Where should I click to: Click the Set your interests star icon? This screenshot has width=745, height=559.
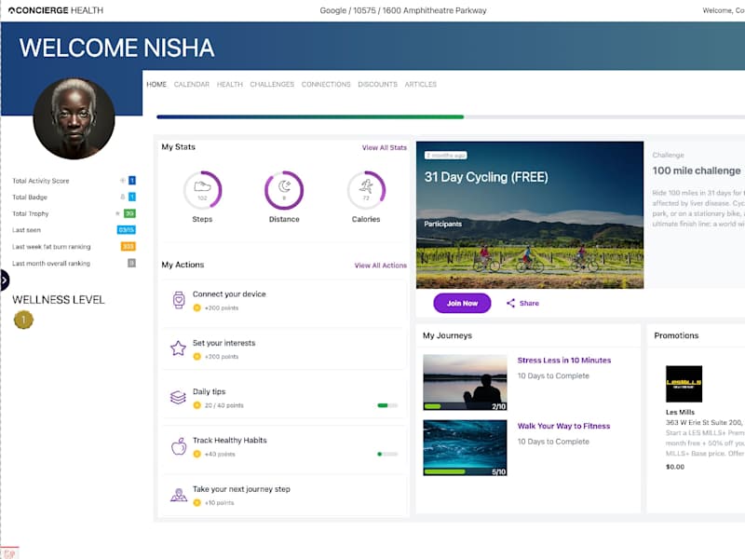tap(178, 348)
